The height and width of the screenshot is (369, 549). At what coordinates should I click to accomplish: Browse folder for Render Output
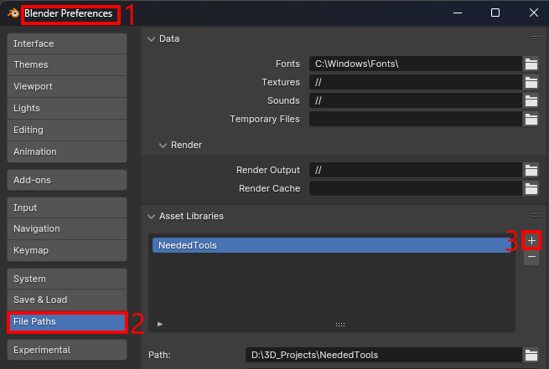531,170
